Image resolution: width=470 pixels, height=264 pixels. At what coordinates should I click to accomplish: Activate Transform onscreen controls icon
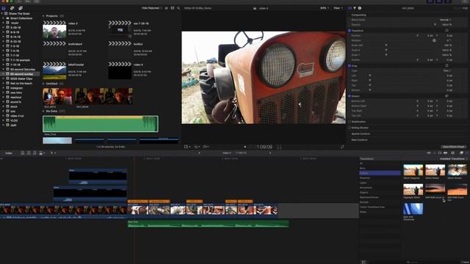446,31
